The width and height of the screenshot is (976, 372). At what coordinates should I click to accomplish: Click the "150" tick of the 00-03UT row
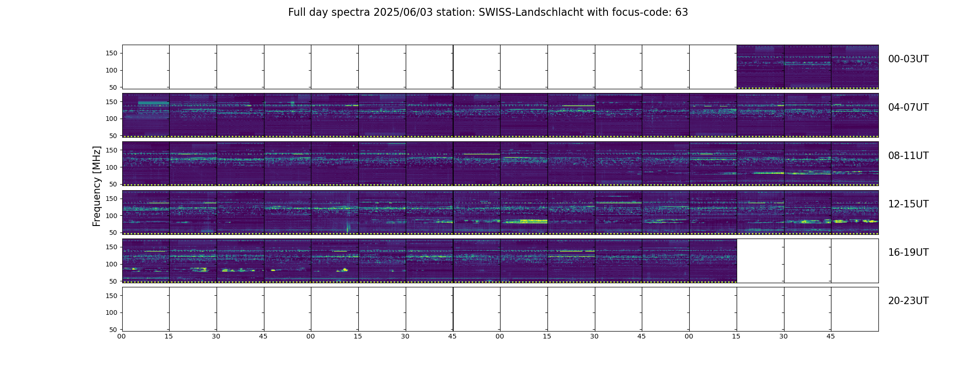click(112, 53)
